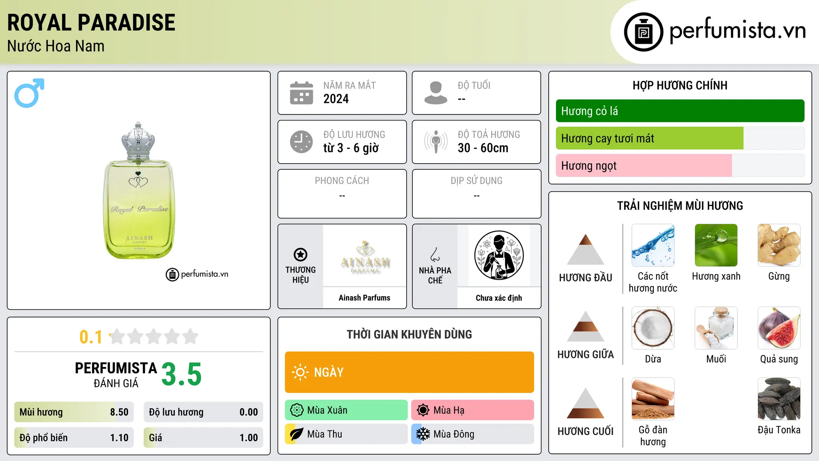Select the Mùa Đông season bar
The width and height of the screenshot is (819, 461).
(x=473, y=434)
